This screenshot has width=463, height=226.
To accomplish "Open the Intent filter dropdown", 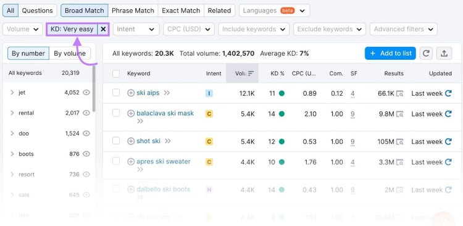I will [x=136, y=29].
